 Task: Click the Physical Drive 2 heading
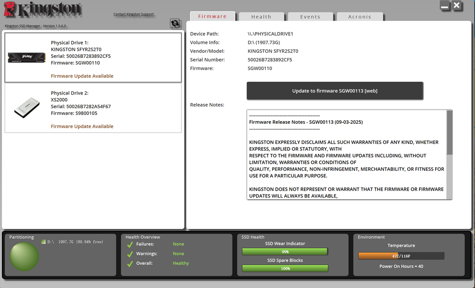[x=70, y=93]
